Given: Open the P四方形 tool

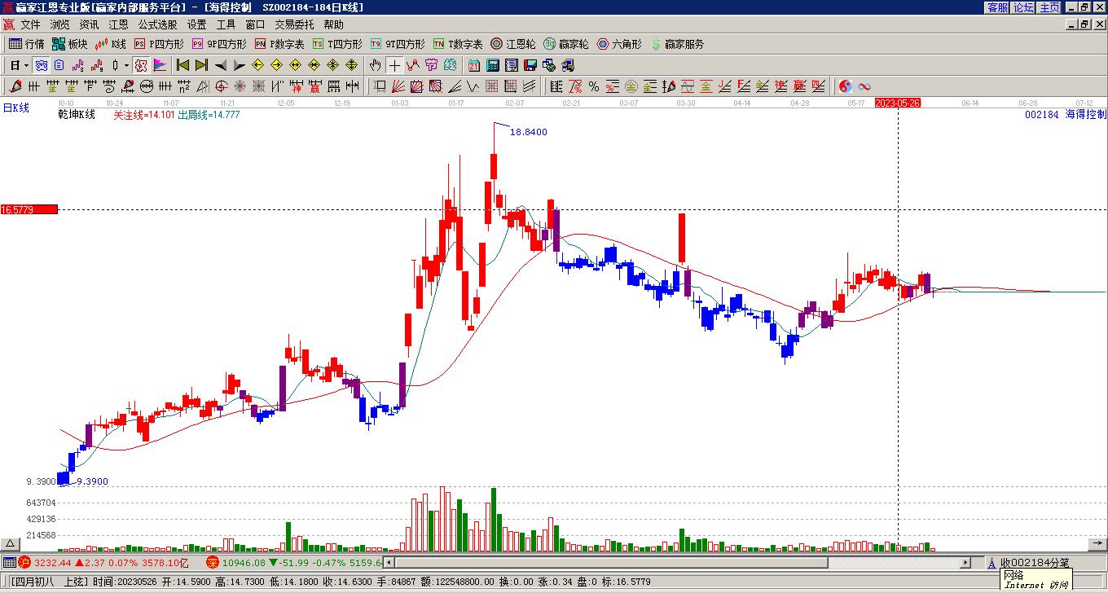Looking at the screenshot, I should pos(159,44).
